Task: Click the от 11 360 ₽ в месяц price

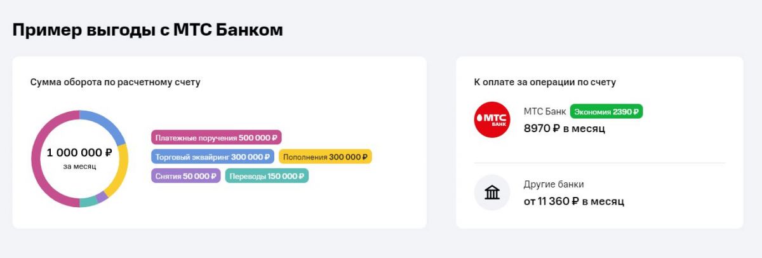Action: tap(574, 201)
